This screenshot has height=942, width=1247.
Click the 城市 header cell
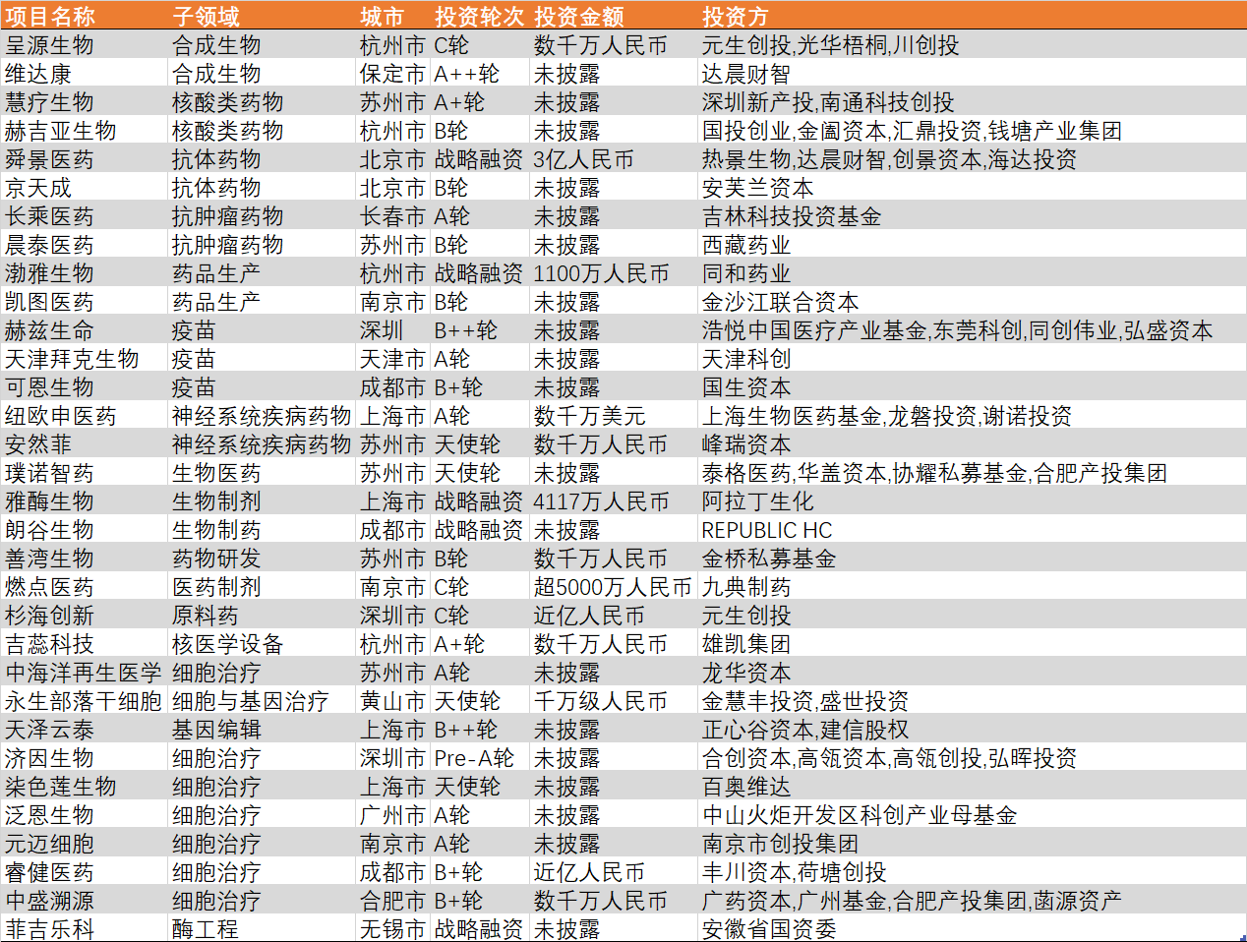point(382,17)
